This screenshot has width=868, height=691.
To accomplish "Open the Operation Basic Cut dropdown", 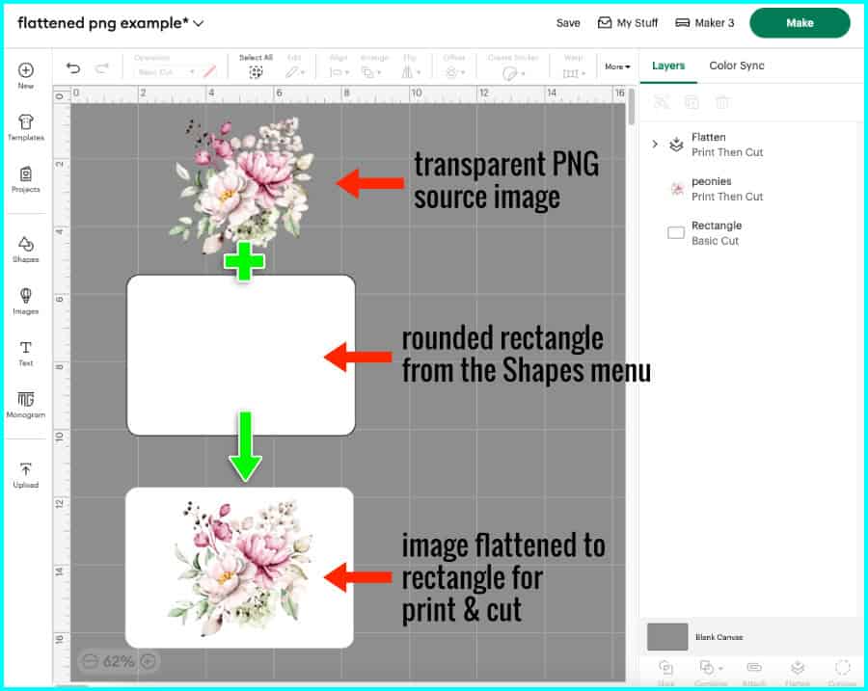I will [166, 72].
